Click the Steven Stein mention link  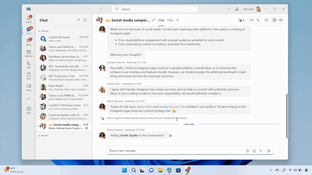[145, 107]
